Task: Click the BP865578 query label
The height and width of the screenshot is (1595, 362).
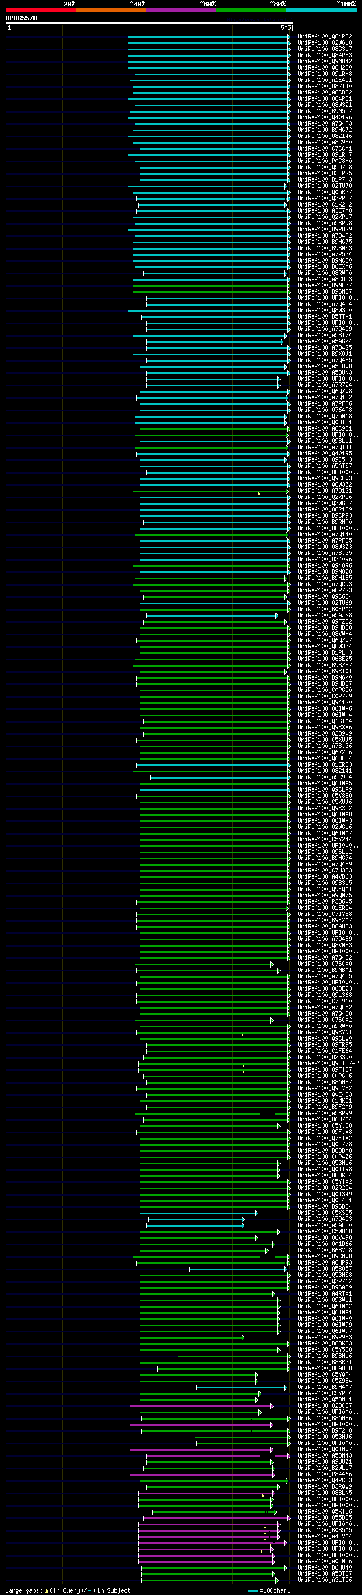Action: point(21,19)
